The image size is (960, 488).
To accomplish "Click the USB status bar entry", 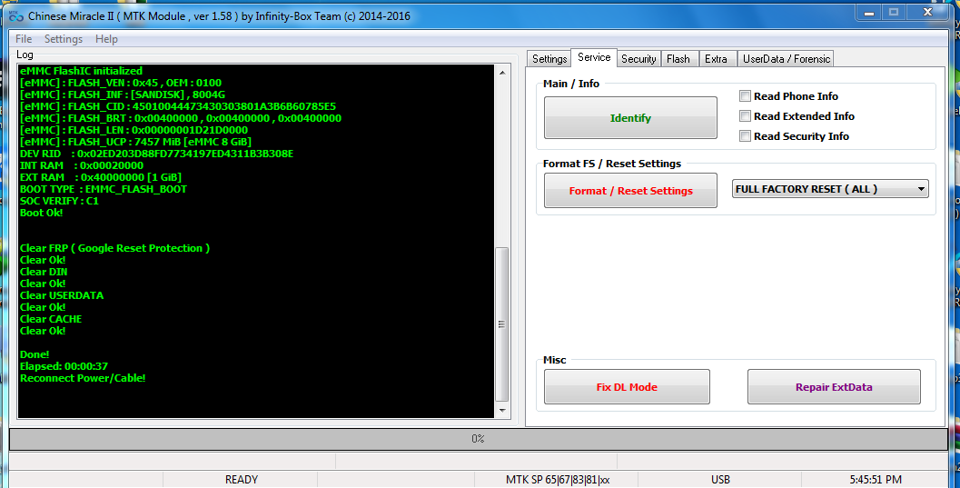I will (x=720, y=480).
